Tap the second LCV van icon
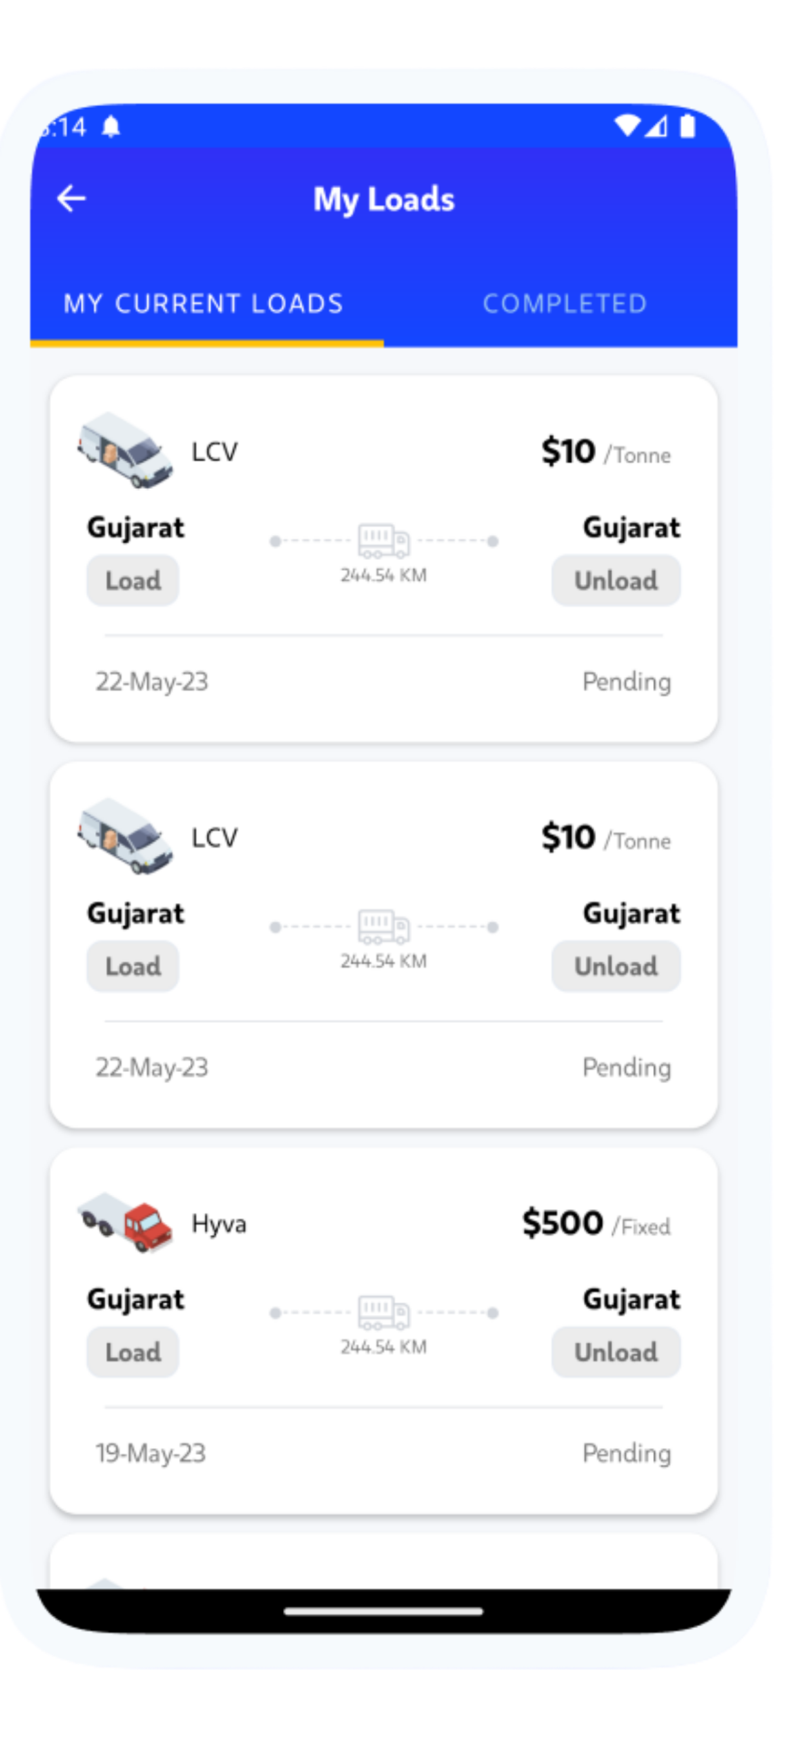The image size is (803, 1738). tap(125, 836)
